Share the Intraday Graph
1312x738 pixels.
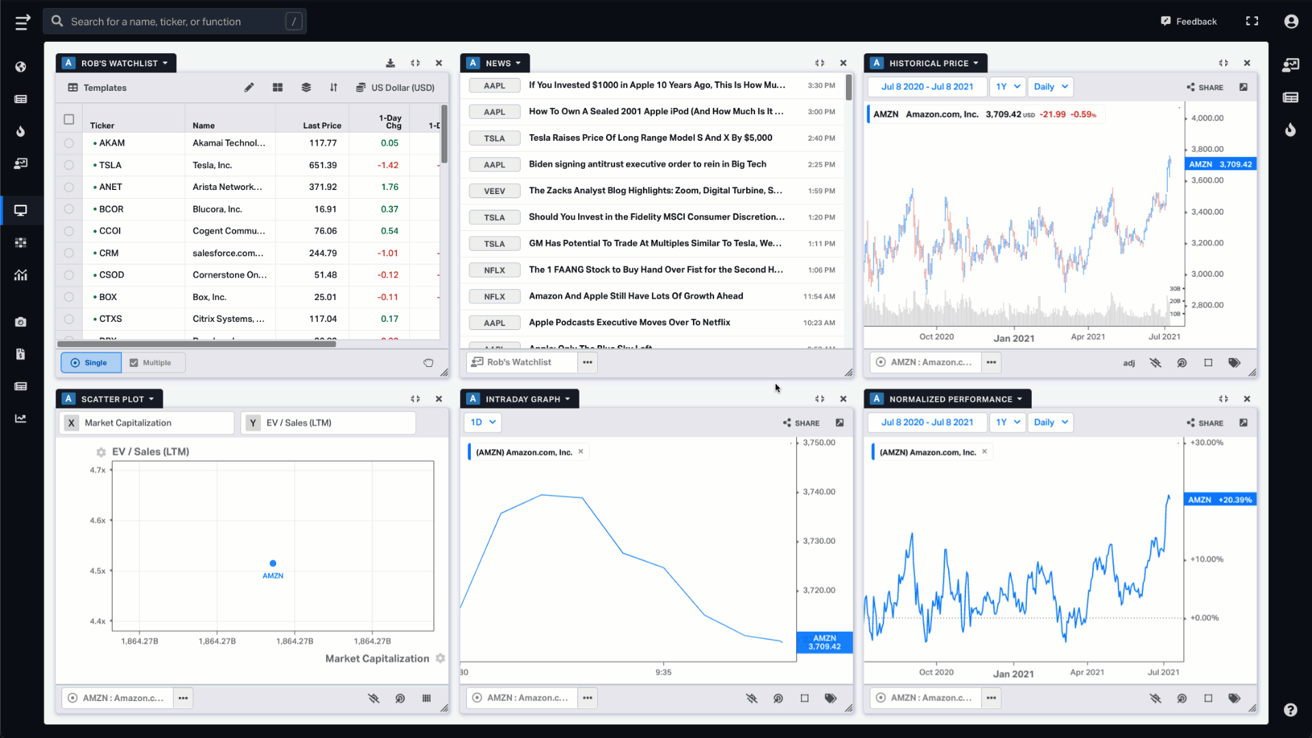(802, 423)
